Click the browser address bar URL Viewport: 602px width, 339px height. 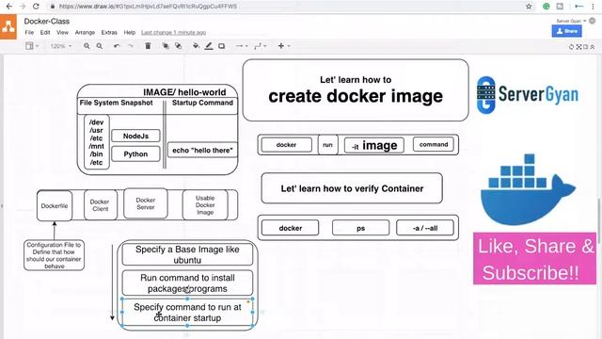point(148,7)
